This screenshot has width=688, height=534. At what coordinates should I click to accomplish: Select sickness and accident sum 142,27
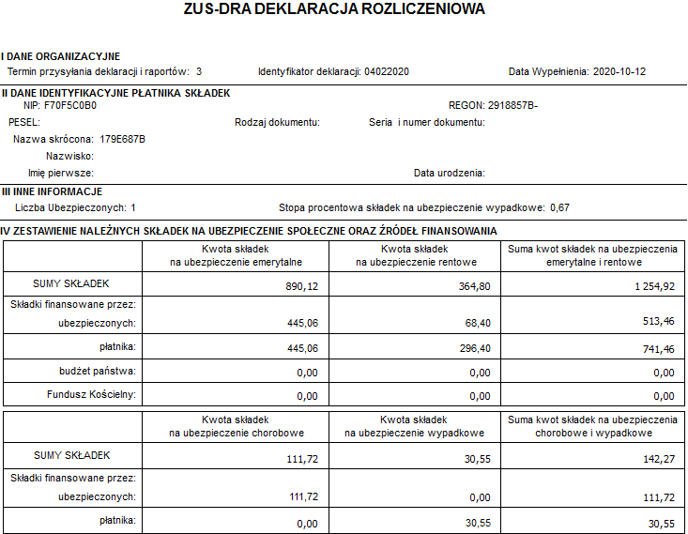click(659, 460)
